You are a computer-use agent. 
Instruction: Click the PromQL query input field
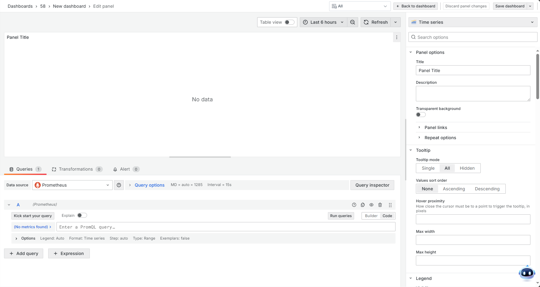click(225, 227)
